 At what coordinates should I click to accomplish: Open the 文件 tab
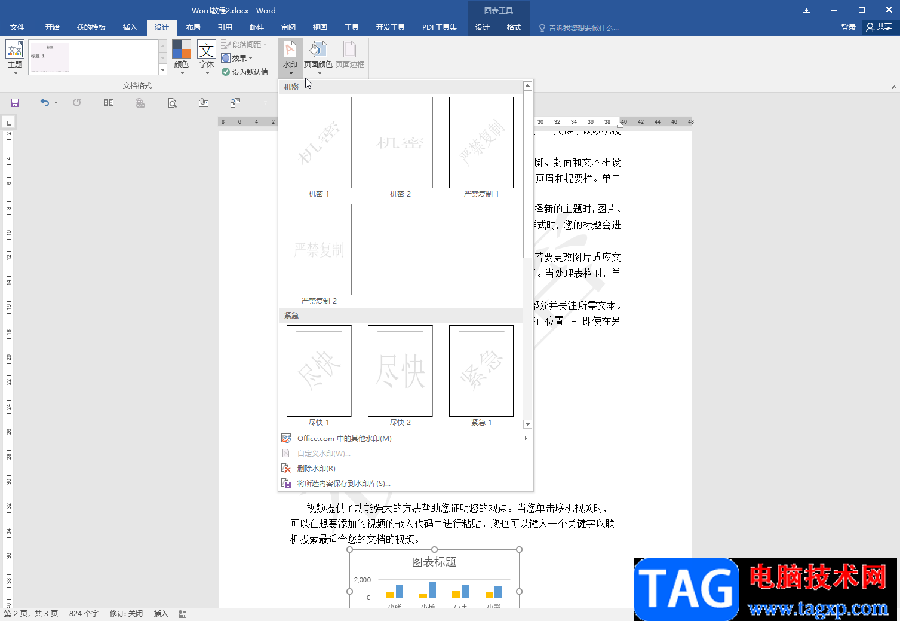point(17,27)
